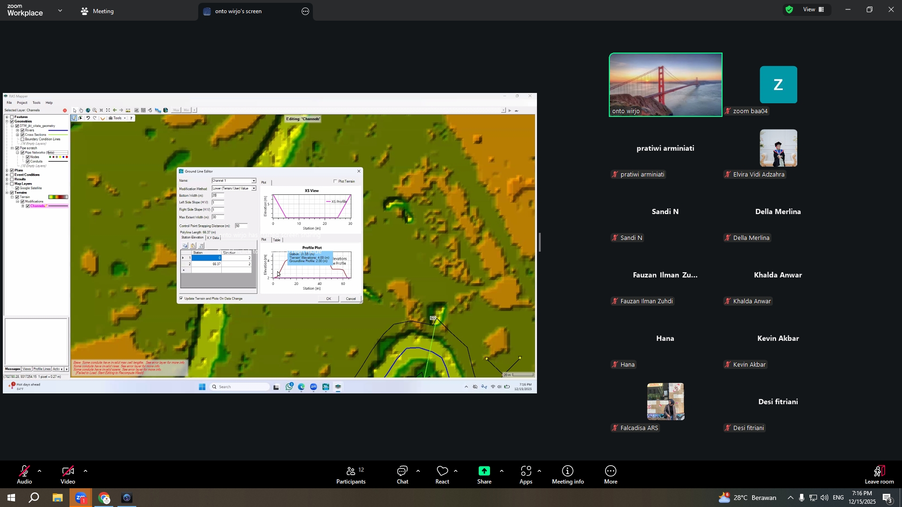Switch to the Table tab of Profile Plot
902x507 pixels.
point(277,240)
